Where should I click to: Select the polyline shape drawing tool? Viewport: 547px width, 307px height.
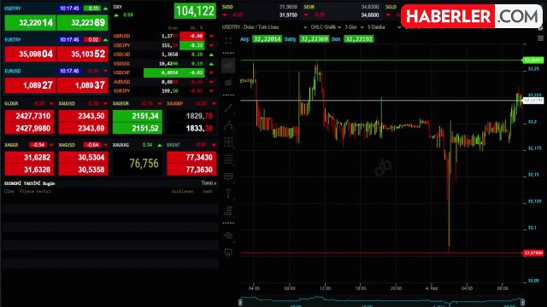pos(228,125)
